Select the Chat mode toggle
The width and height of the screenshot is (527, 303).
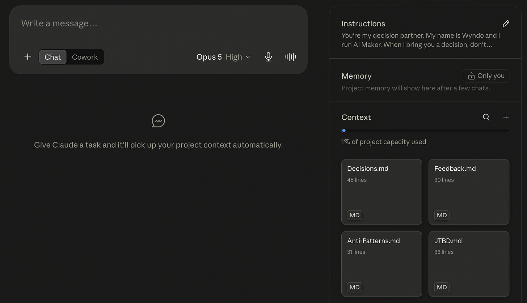(53, 57)
